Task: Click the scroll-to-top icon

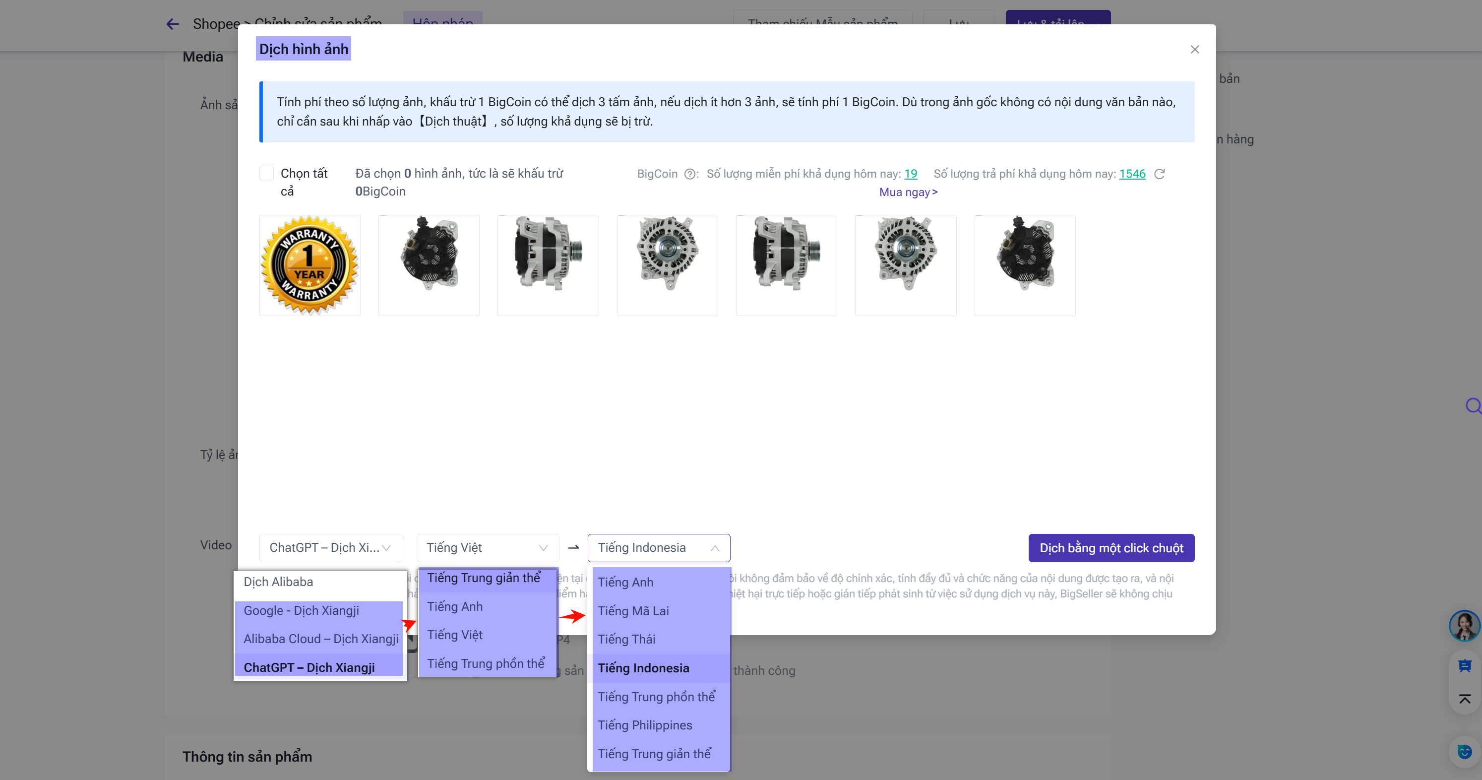Action: tap(1464, 699)
